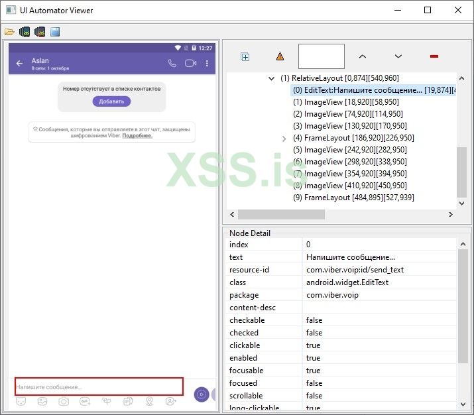Click the share contact icon below input
The width and height of the screenshot is (474, 415).
coord(171,401)
